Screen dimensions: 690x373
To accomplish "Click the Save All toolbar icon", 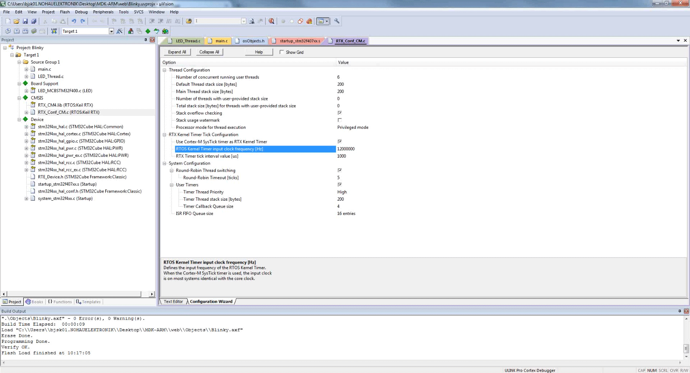I will 34,21.
